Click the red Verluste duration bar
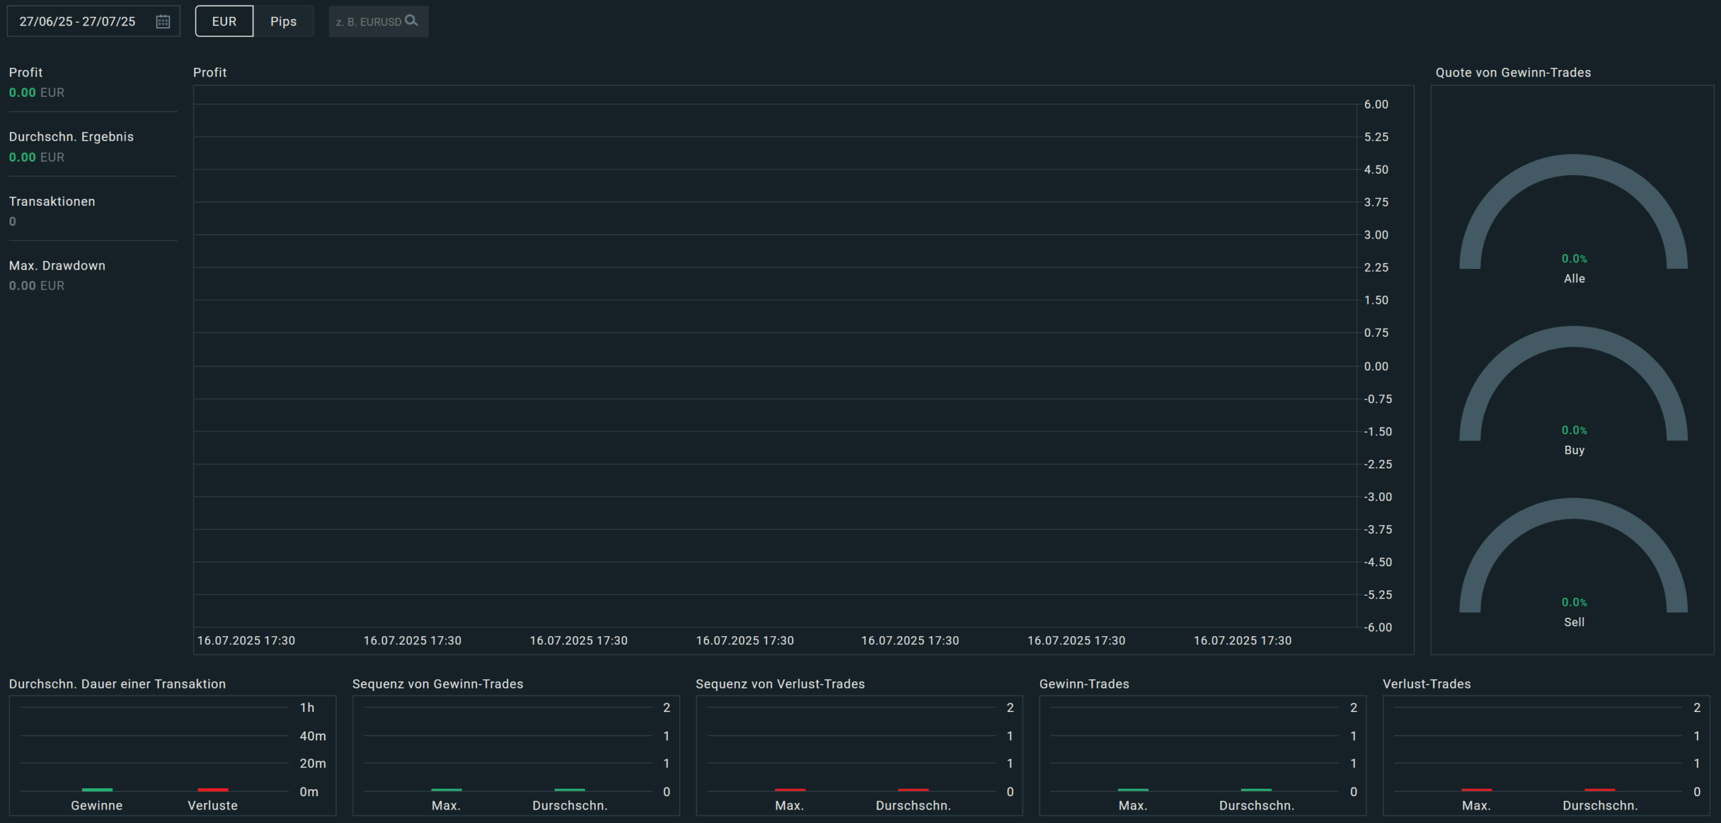 [x=212, y=789]
